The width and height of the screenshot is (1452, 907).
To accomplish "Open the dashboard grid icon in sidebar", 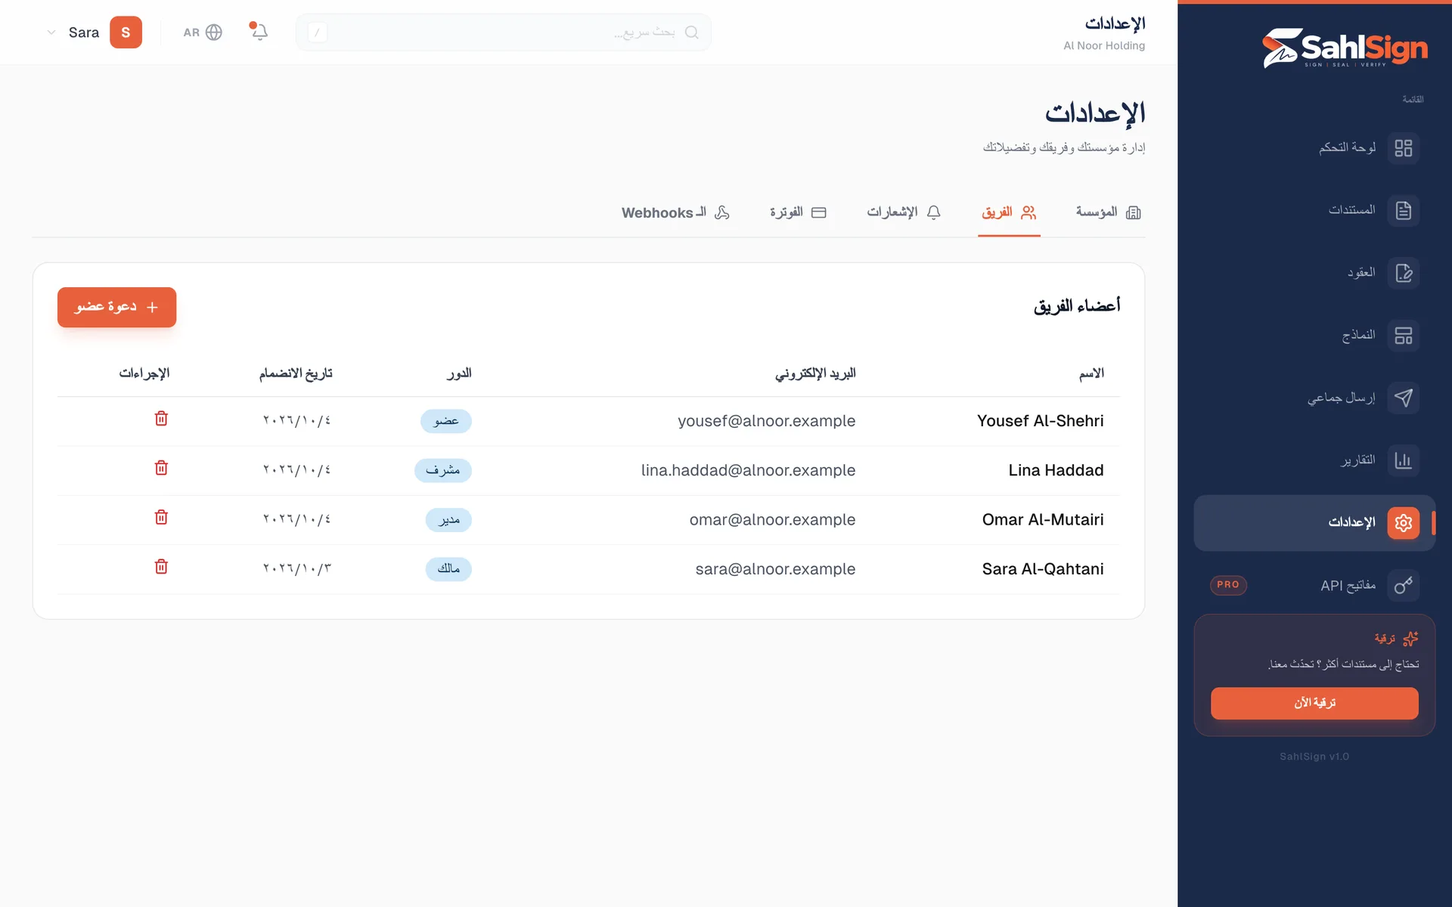I will [1403, 148].
